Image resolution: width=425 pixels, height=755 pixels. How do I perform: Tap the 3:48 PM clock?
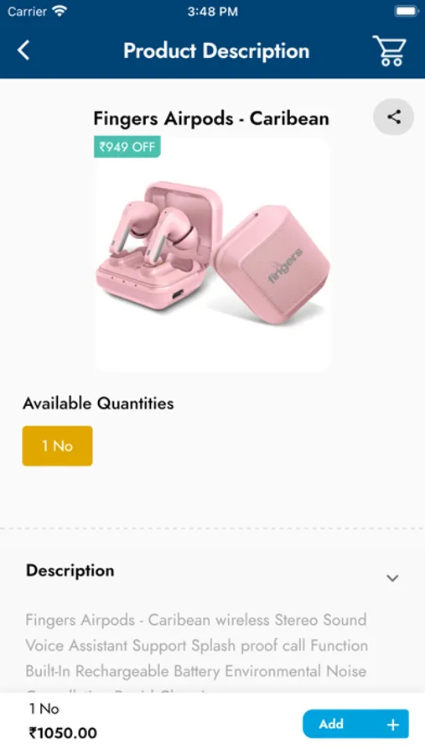(212, 12)
